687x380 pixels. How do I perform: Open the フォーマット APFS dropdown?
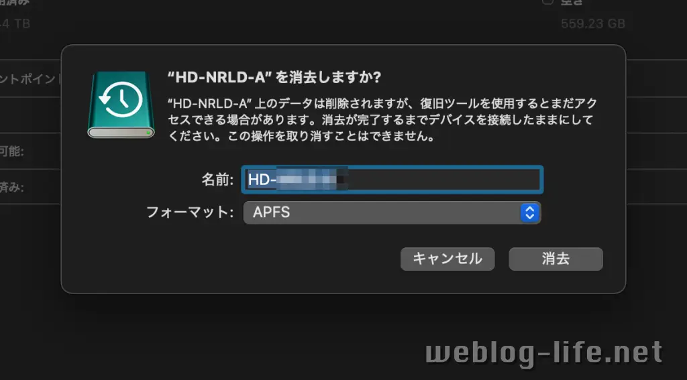392,212
